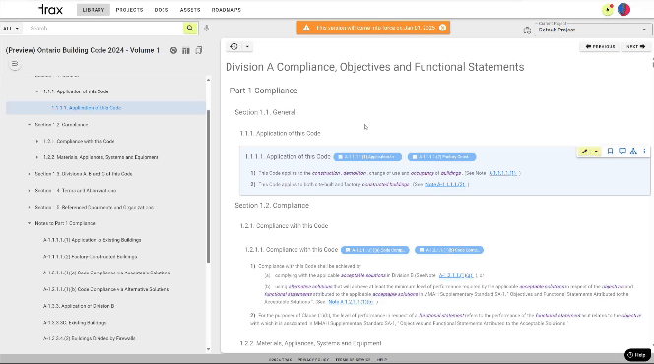Click the sidebar scrollbar thumb
The width and height of the screenshot is (654, 364).
click(x=208, y=187)
